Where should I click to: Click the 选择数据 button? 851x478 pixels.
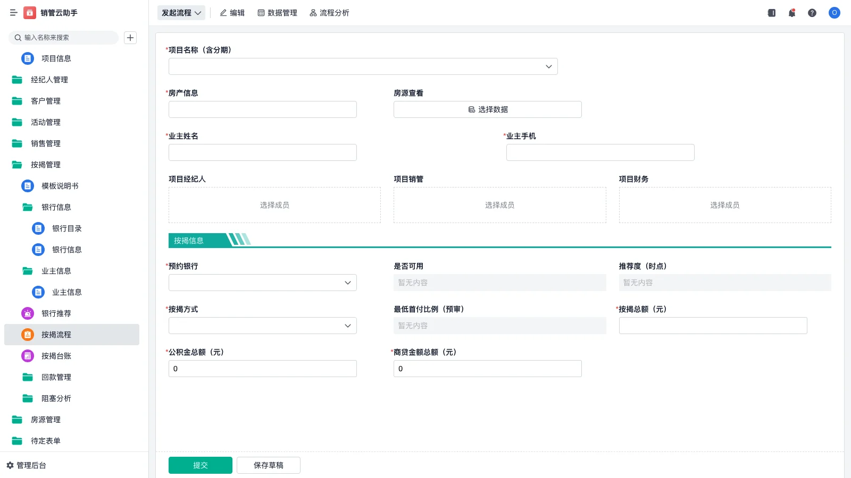pyautogui.click(x=487, y=109)
